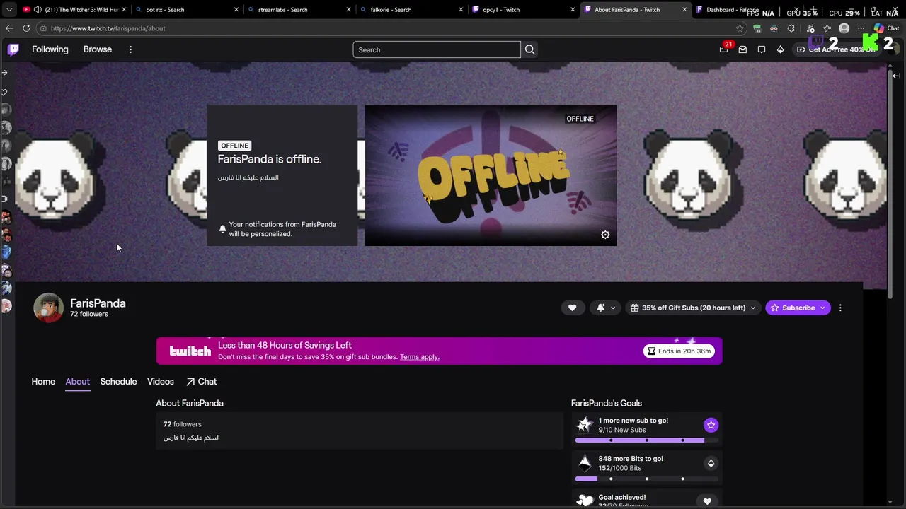Viewport: 906px width, 509px height.
Task: Click FarisPanda's profile avatar
Action: (48, 308)
